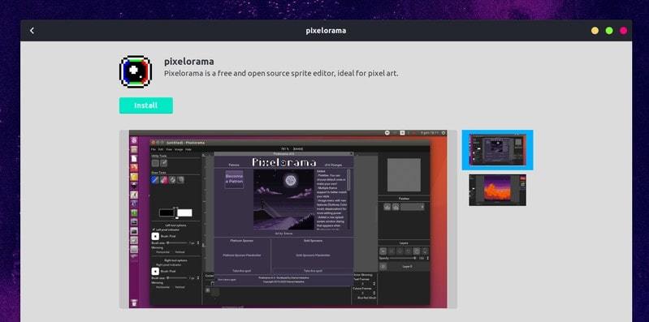Minimize window with the yellow button
This screenshot has width=649, height=322.
[x=595, y=31]
